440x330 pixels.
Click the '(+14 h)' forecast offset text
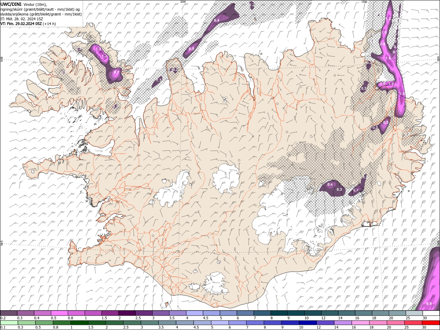point(49,24)
